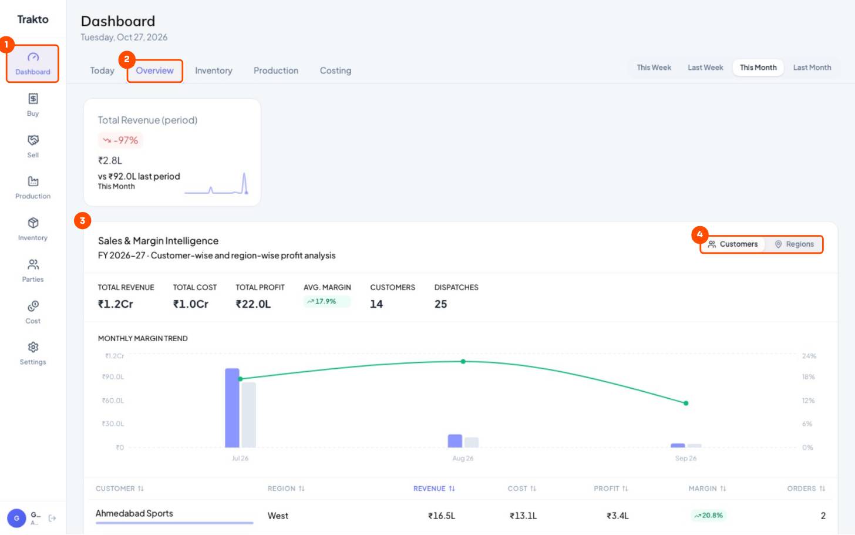The image size is (855, 535).
Task: Switch to the Today tab
Action: 102,70
